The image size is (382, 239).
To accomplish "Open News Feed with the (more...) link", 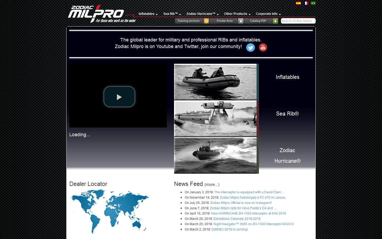I will (x=211, y=185).
